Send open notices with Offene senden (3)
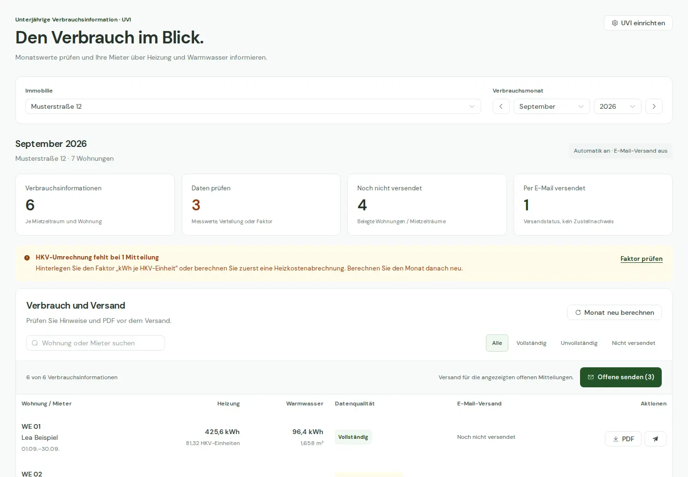Viewport: 688px width, 477px height. (x=621, y=377)
